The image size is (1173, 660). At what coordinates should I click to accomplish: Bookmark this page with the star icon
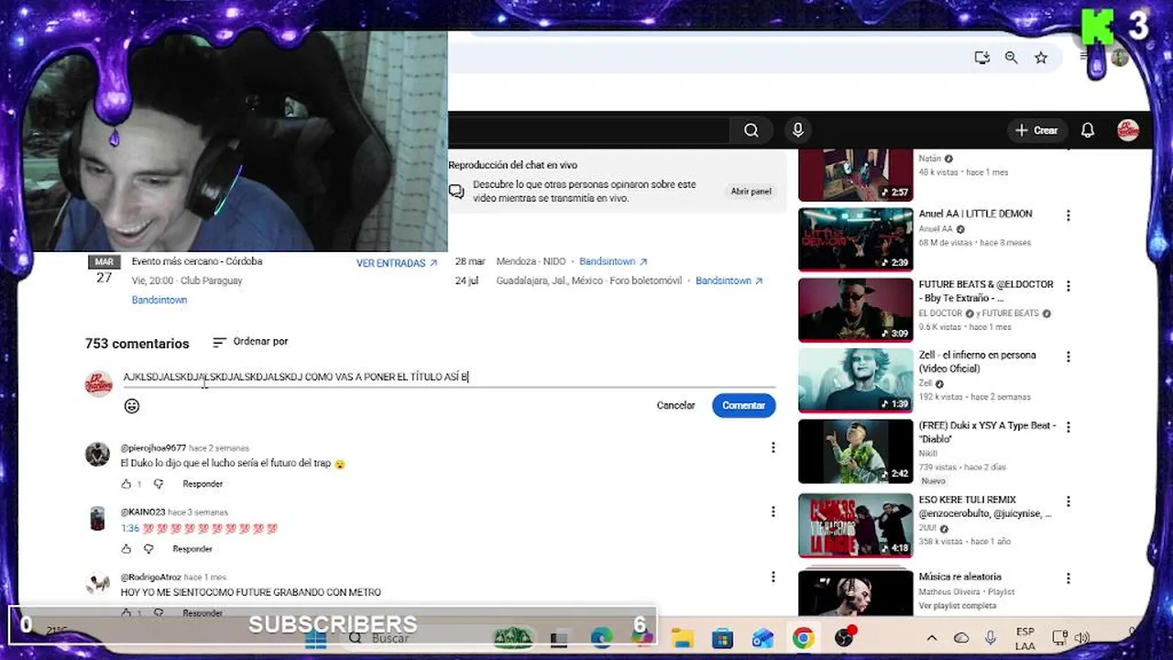[x=1041, y=58]
